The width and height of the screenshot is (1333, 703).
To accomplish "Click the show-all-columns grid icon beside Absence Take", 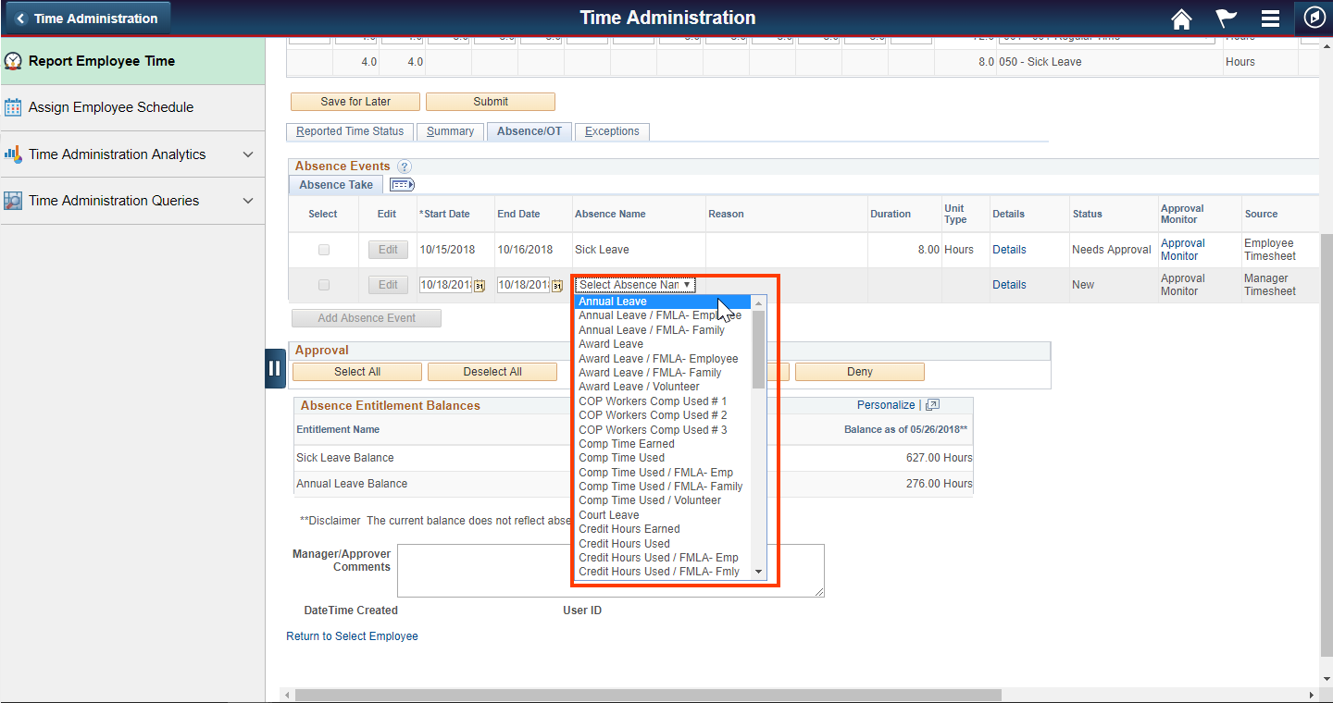I will click(401, 184).
